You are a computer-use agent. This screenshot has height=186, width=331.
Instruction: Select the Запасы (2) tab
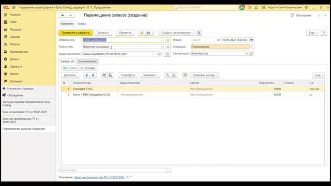tap(67, 61)
